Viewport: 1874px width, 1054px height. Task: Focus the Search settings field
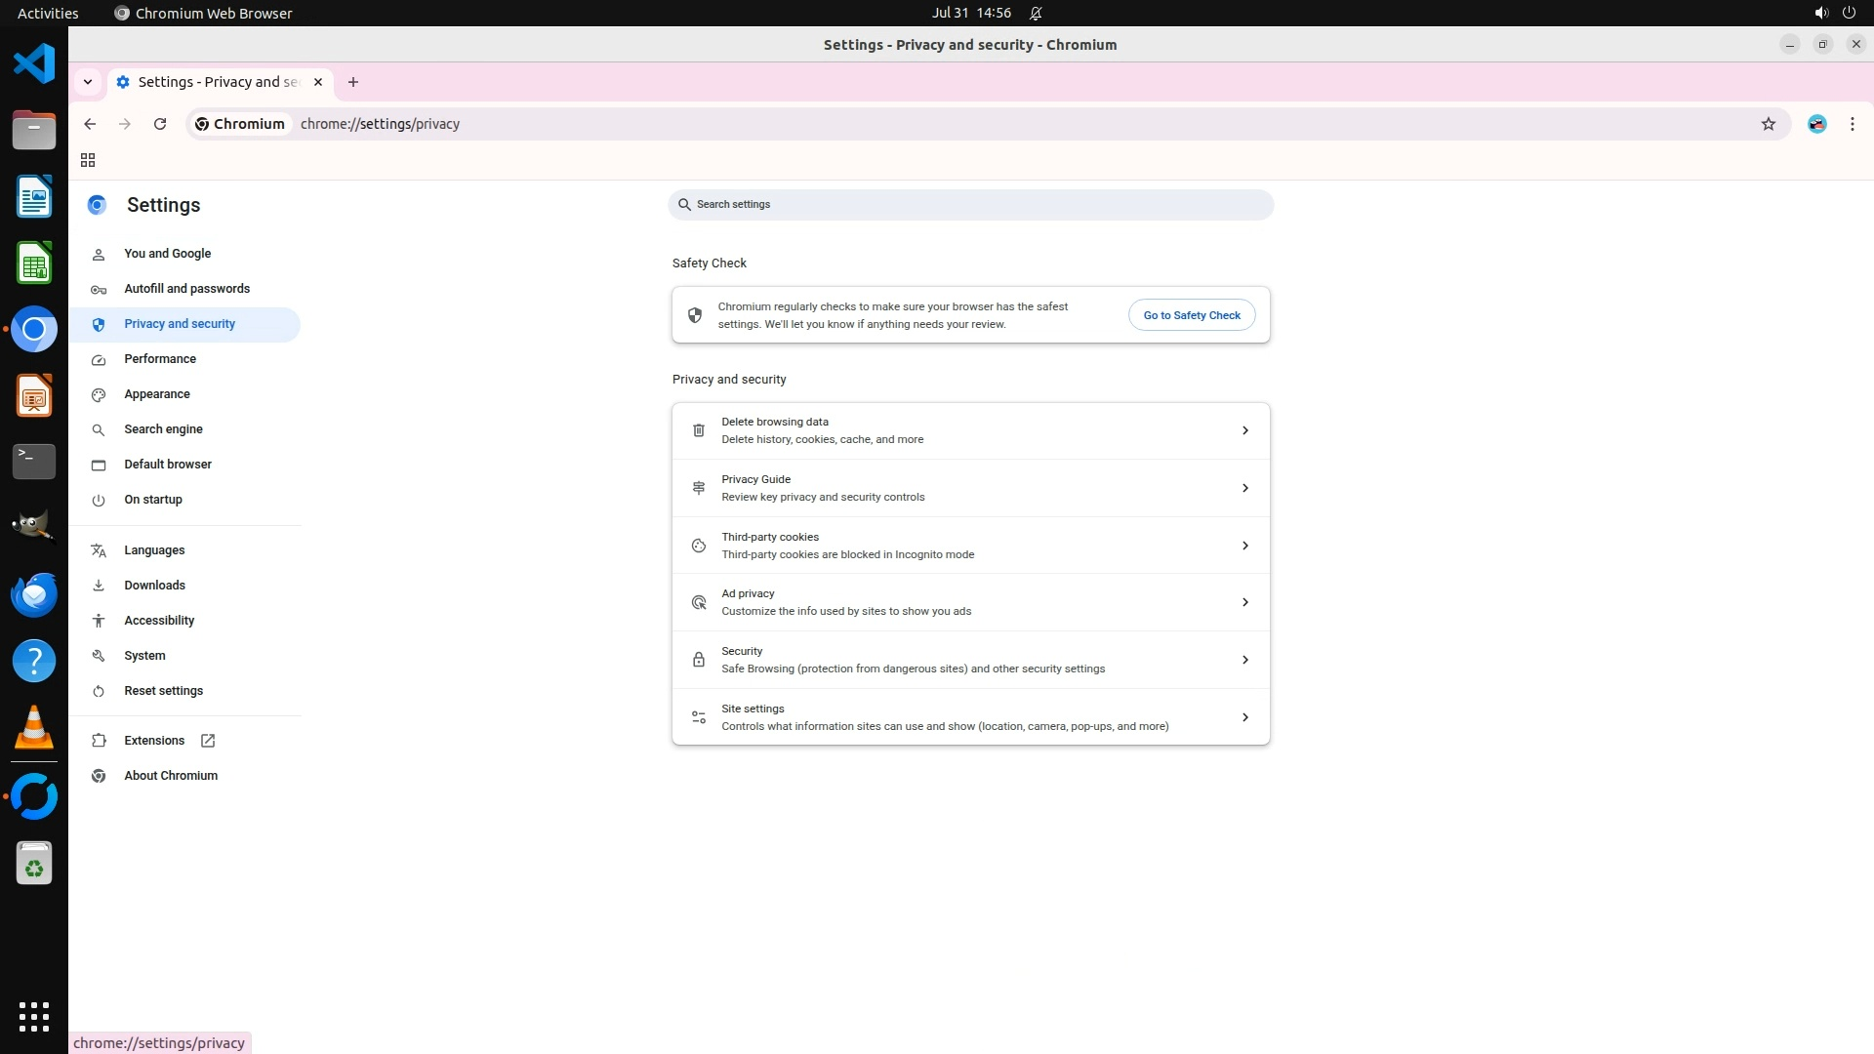pos(970,205)
